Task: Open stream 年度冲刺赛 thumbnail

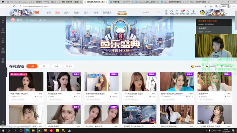Action: point(26,82)
